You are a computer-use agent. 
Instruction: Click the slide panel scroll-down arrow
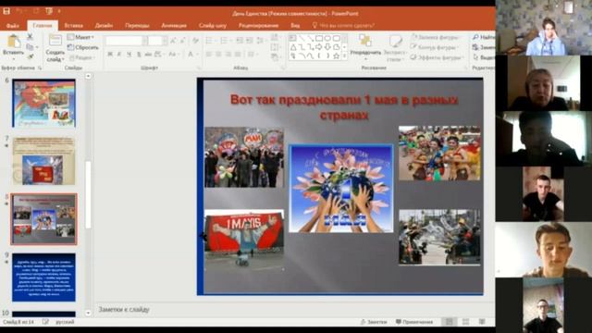click(88, 313)
